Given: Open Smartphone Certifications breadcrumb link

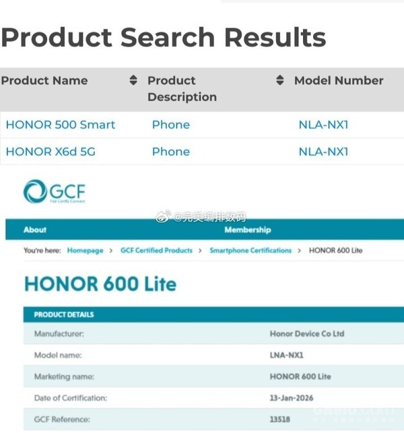Looking at the screenshot, I should click(x=250, y=251).
